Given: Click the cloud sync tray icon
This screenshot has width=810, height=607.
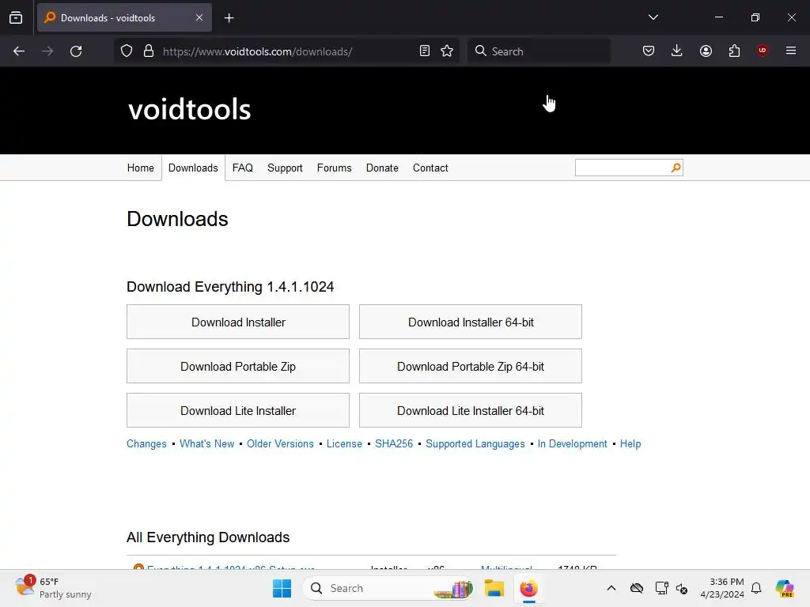Looking at the screenshot, I should click(637, 588).
